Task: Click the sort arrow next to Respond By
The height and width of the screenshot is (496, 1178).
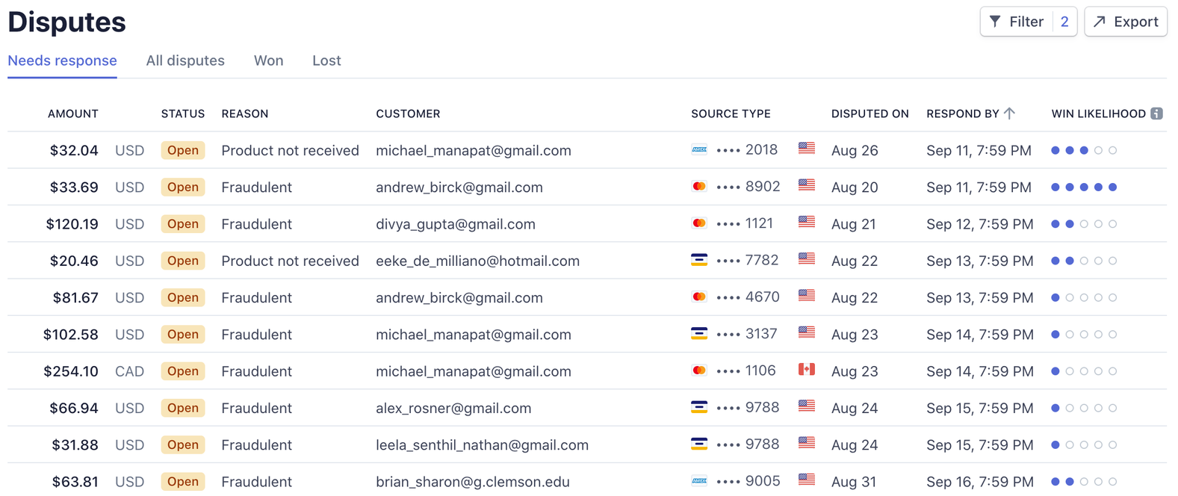Action: (1010, 114)
